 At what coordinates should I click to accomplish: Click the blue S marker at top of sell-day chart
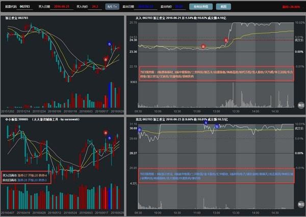point(206,123)
